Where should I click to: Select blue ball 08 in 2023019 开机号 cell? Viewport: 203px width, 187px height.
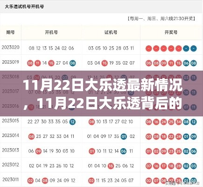pyautogui.click(x=72, y=63)
